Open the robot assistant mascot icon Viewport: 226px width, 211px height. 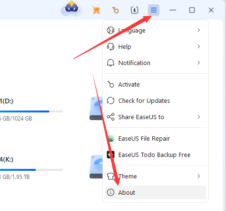point(72,9)
